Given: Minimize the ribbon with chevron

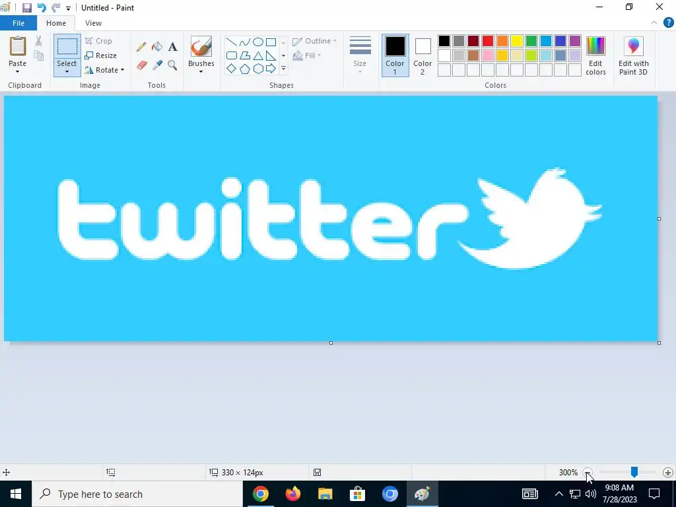Looking at the screenshot, I should [654, 23].
